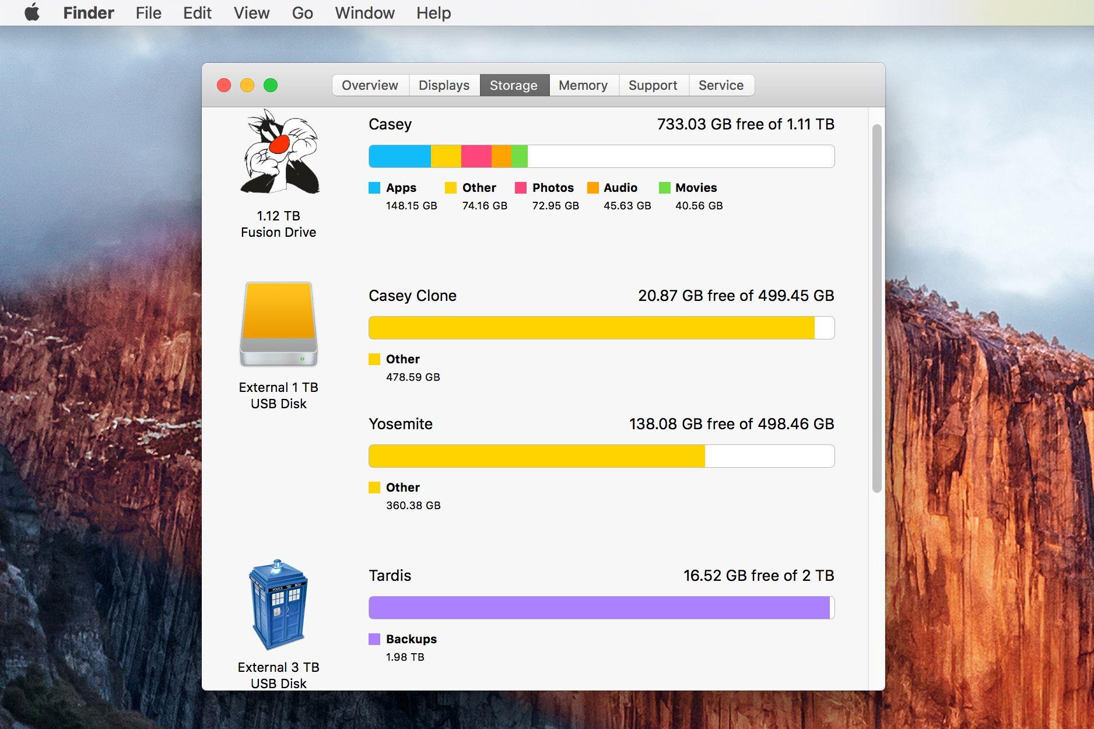This screenshot has width=1094, height=729.
Task: Click the Apps size 148.15 GB
Action: coord(411,206)
